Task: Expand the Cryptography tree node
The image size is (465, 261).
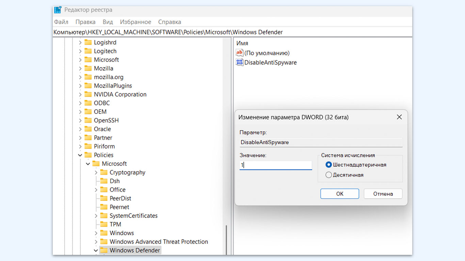Action: (x=96, y=172)
